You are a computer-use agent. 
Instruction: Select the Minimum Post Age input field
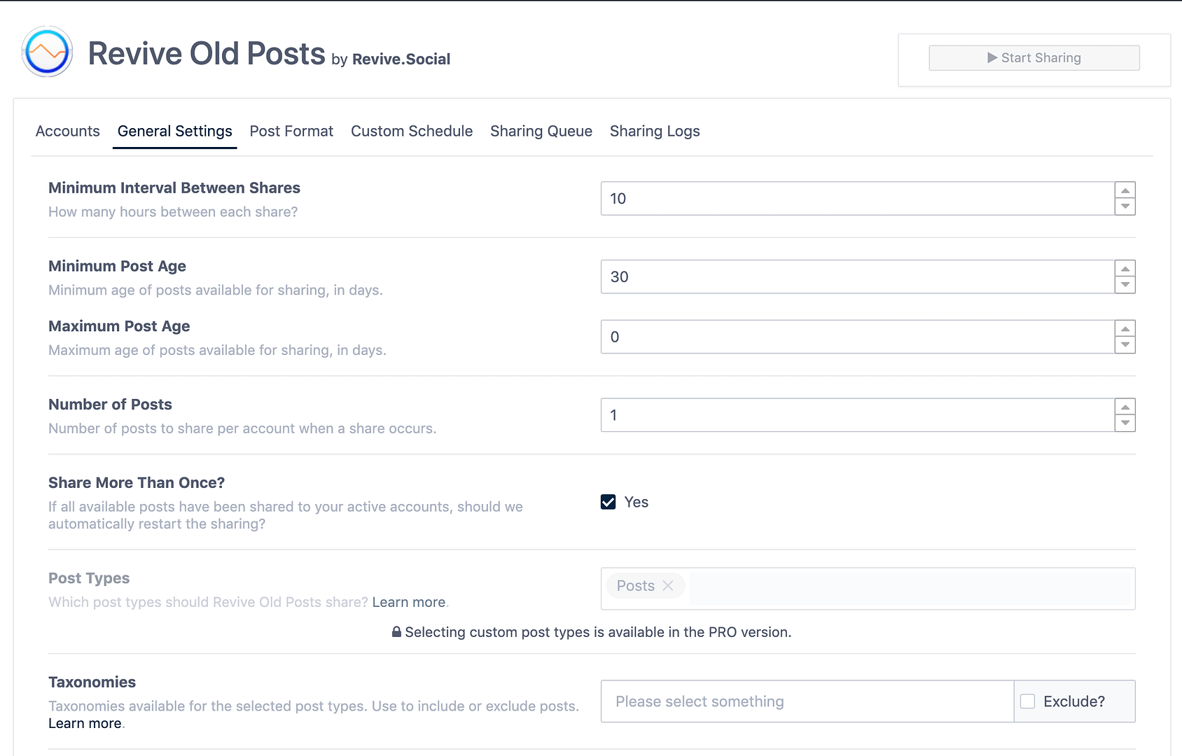pyautogui.click(x=840, y=276)
